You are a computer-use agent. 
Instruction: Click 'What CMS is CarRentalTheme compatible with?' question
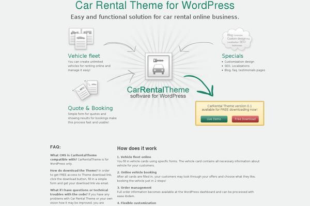tap(73, 157)
